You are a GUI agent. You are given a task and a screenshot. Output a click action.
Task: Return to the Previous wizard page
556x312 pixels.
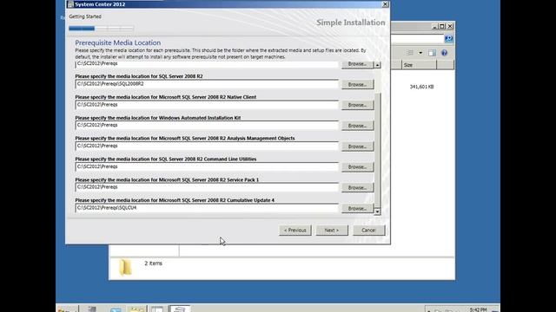[x=295, y=231]
